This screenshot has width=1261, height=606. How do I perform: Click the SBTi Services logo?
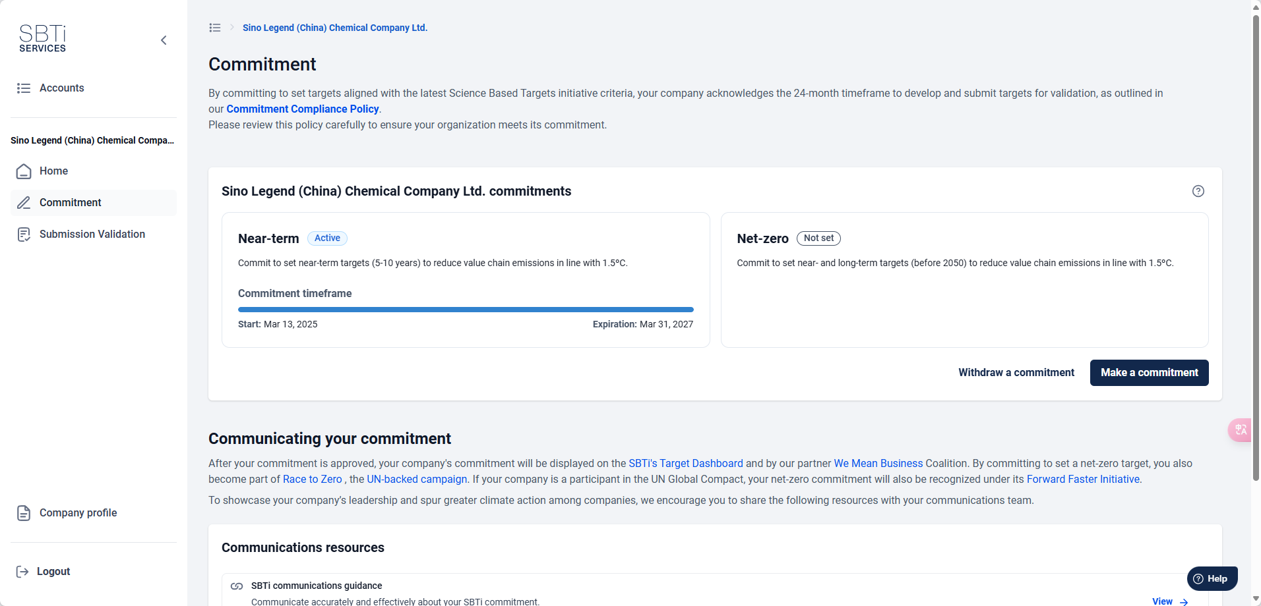[42, 39]
